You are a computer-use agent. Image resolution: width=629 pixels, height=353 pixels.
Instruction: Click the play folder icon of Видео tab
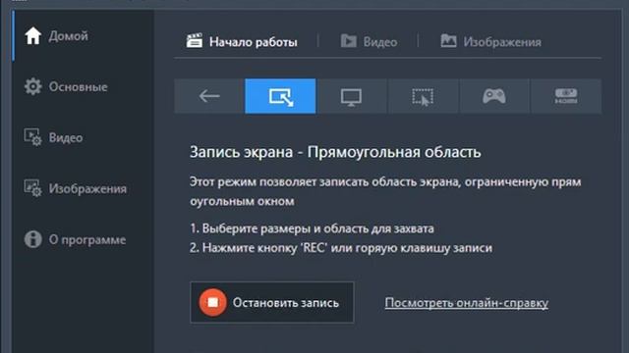click(349, 41)
